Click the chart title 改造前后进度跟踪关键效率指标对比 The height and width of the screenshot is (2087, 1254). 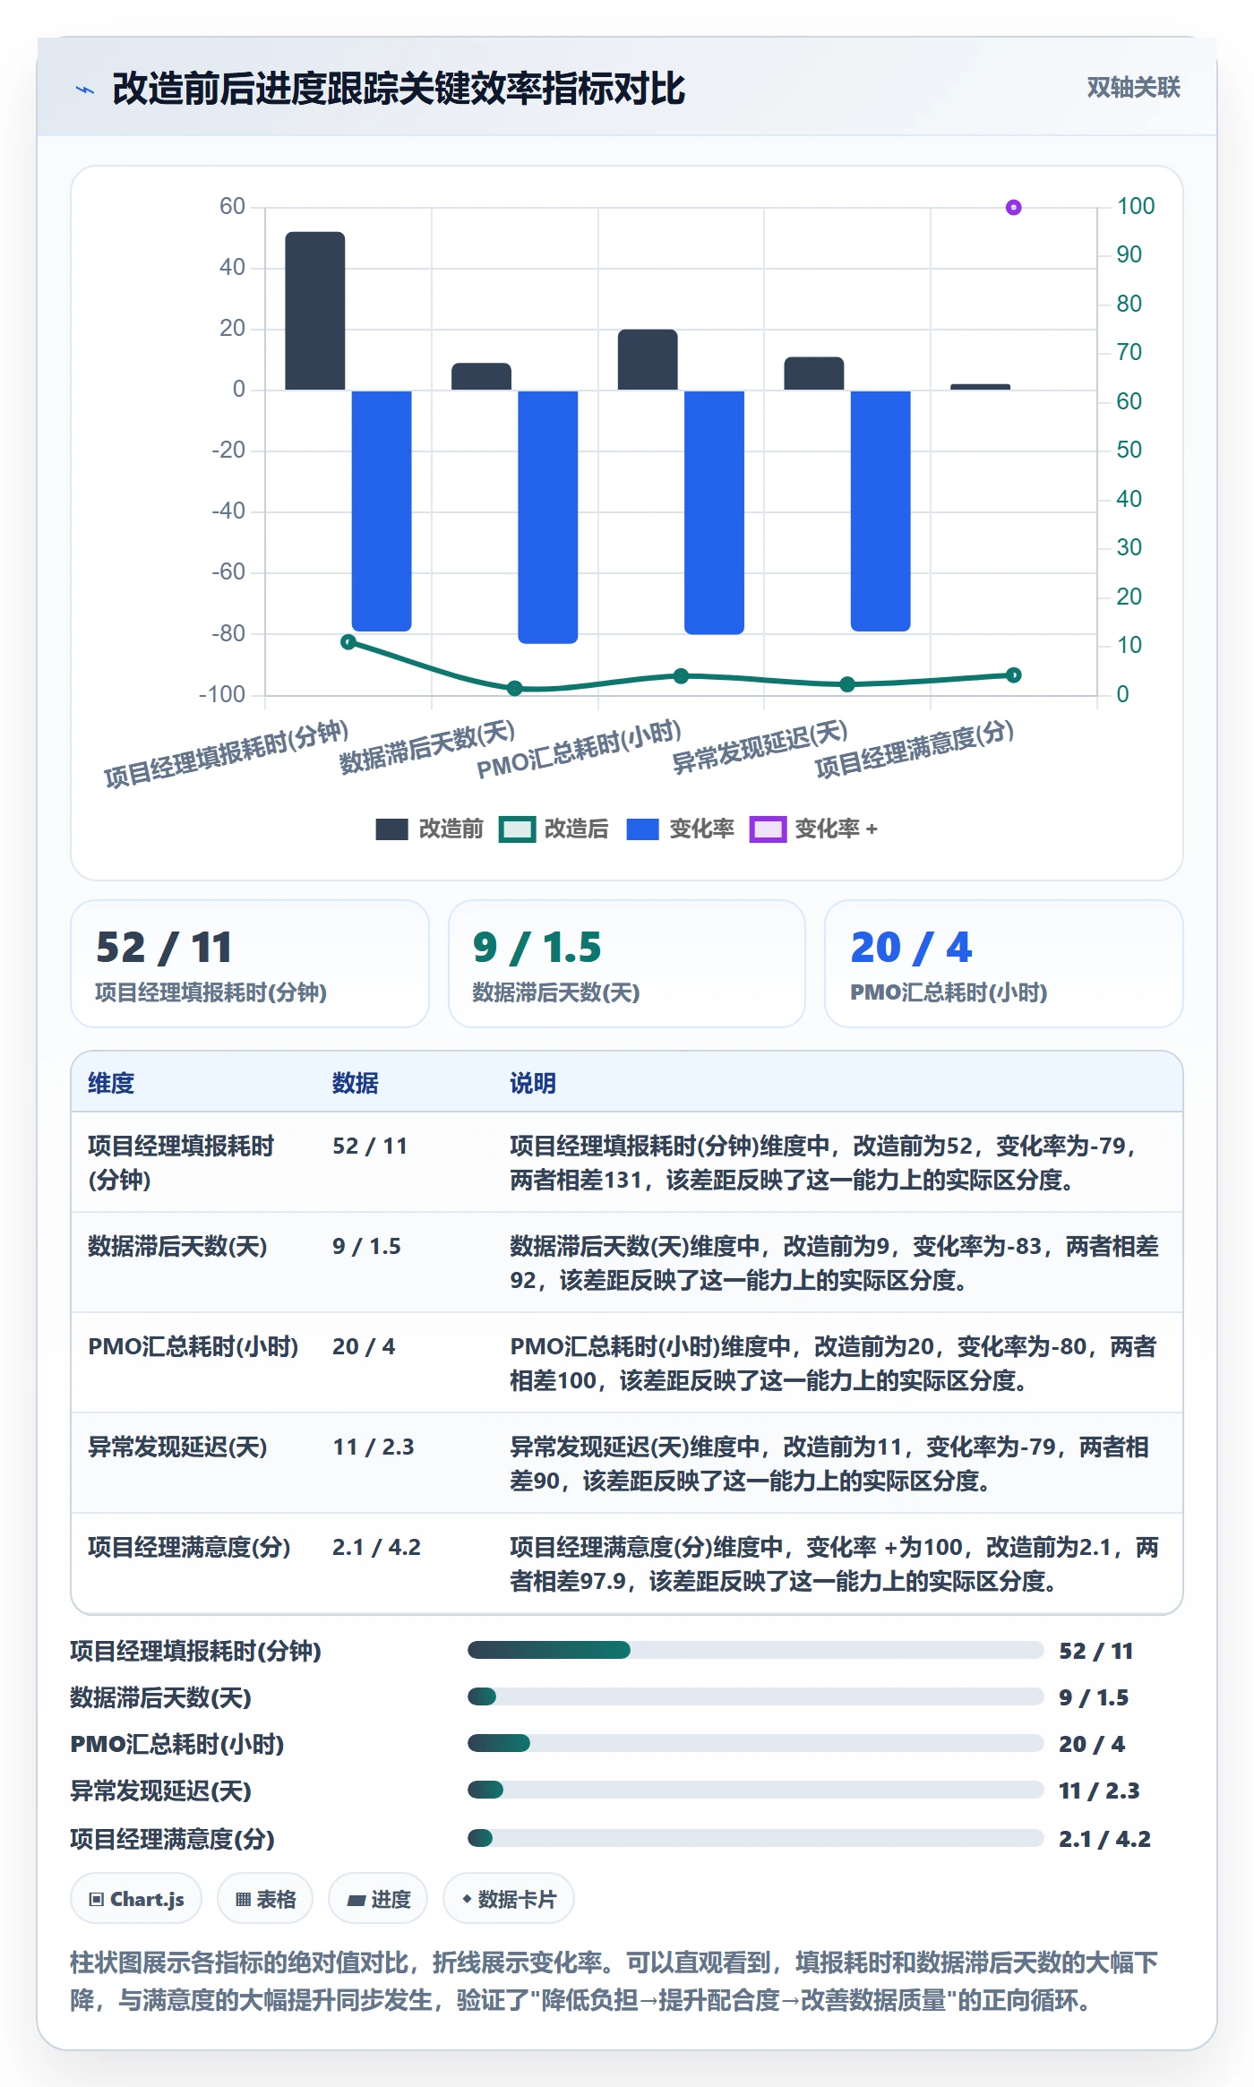pyautogui.click(x=399, y=89)
